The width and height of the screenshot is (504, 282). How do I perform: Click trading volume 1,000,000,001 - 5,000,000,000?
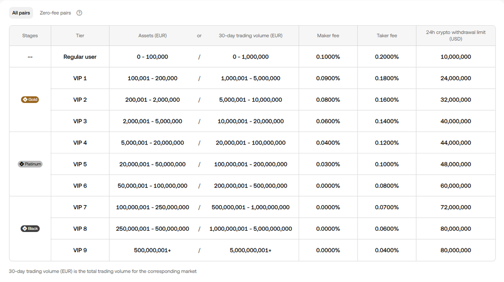click(x=251, y=229)
